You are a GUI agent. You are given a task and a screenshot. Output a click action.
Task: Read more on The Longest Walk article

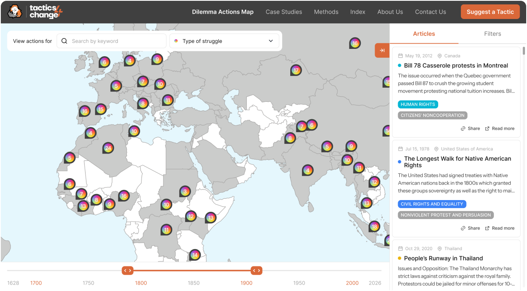tap(499, 228)
